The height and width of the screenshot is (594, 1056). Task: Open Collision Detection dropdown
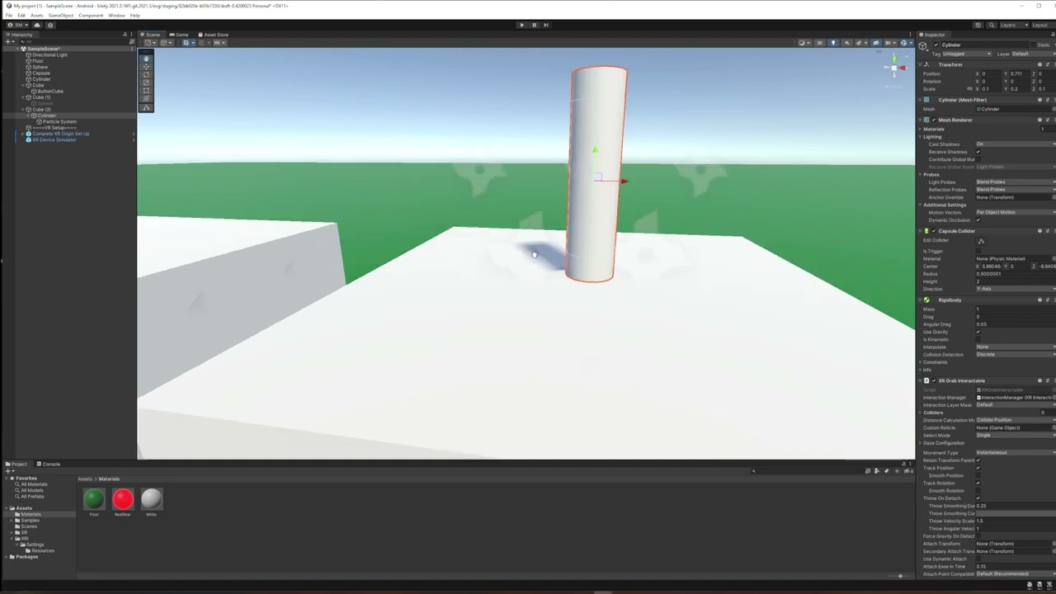[x=1016, y=355]
